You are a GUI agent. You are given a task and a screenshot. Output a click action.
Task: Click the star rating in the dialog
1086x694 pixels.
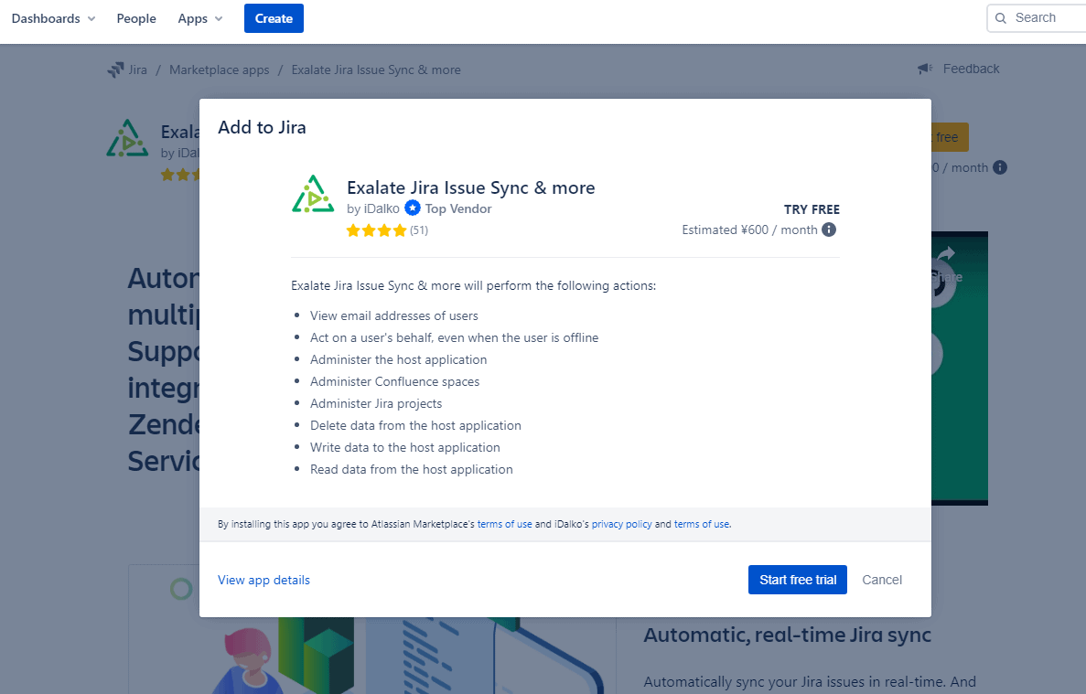(376, 230)
